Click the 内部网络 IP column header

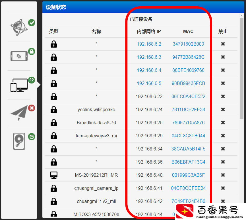149,31
